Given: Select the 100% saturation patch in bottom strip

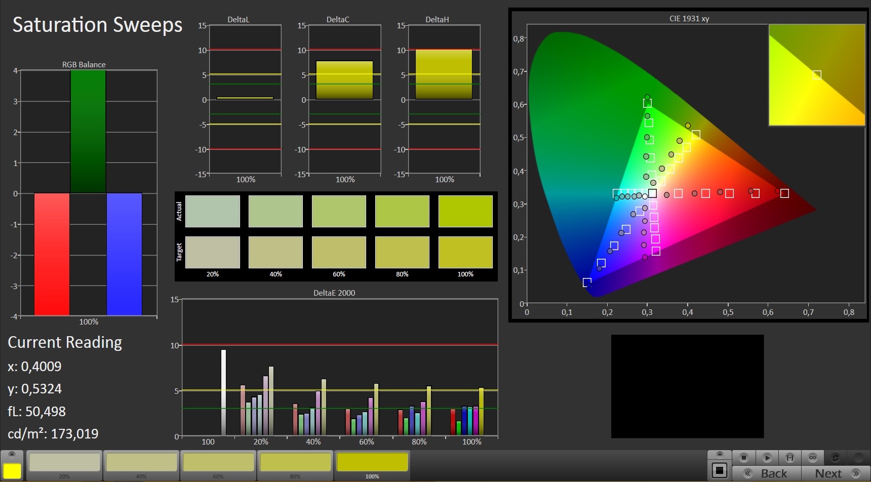Looking at the screenshot, I should (372, 466).
